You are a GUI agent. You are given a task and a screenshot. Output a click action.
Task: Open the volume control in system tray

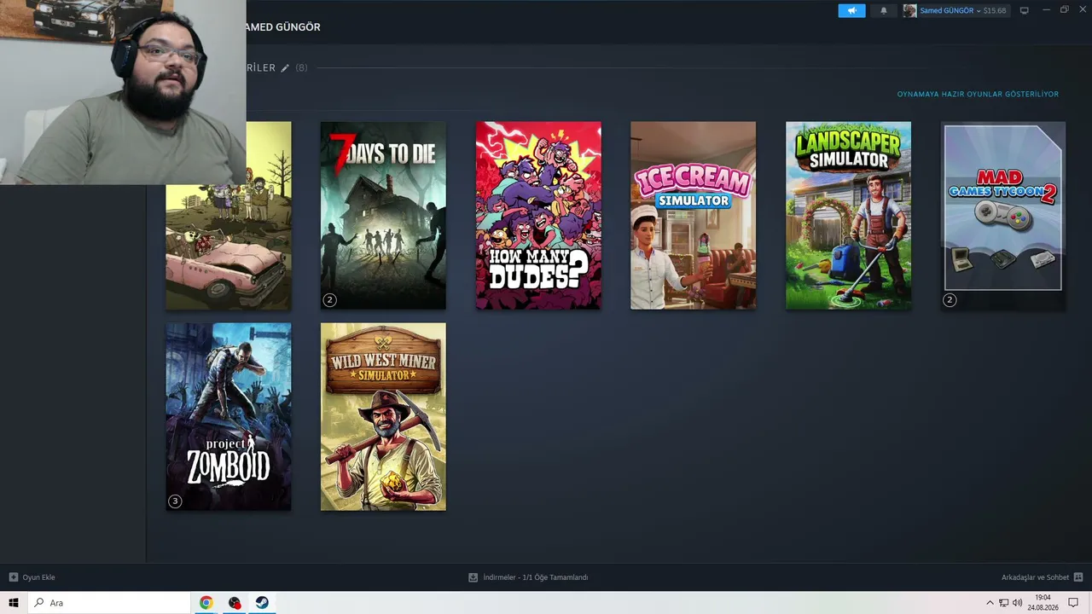(x=1017, y=603)
